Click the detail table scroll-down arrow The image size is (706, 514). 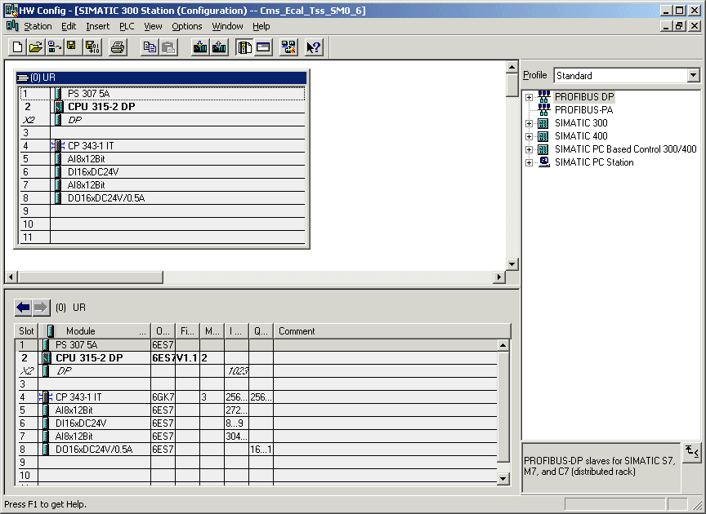pos(503,479)
